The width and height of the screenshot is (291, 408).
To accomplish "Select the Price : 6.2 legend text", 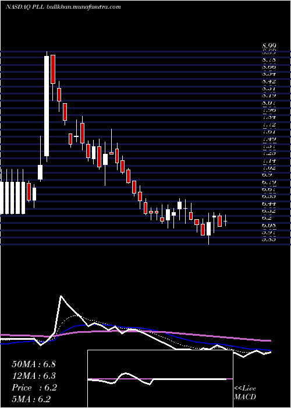I will [34, 388].
